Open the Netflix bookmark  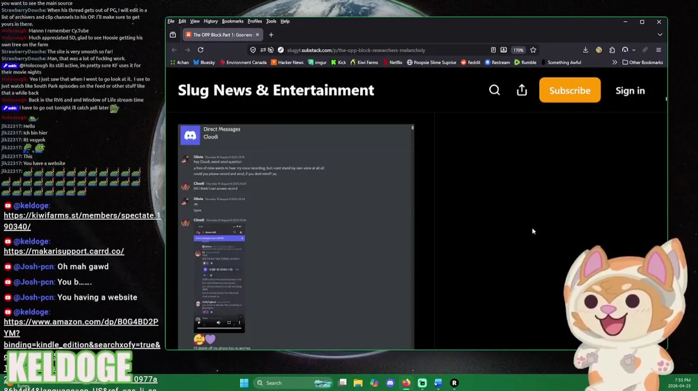pyautogui.click(x=392, y=62)
